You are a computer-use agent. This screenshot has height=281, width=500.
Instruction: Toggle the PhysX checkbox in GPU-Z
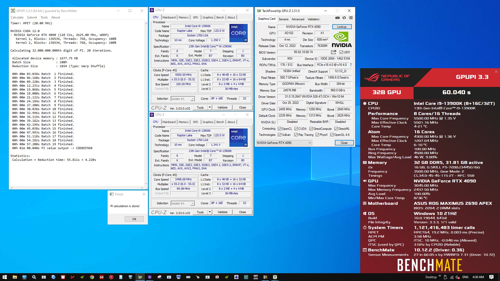click(317, 135)
